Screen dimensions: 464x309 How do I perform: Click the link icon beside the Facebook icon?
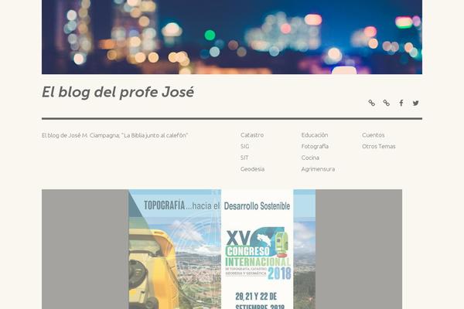[386, 103]
